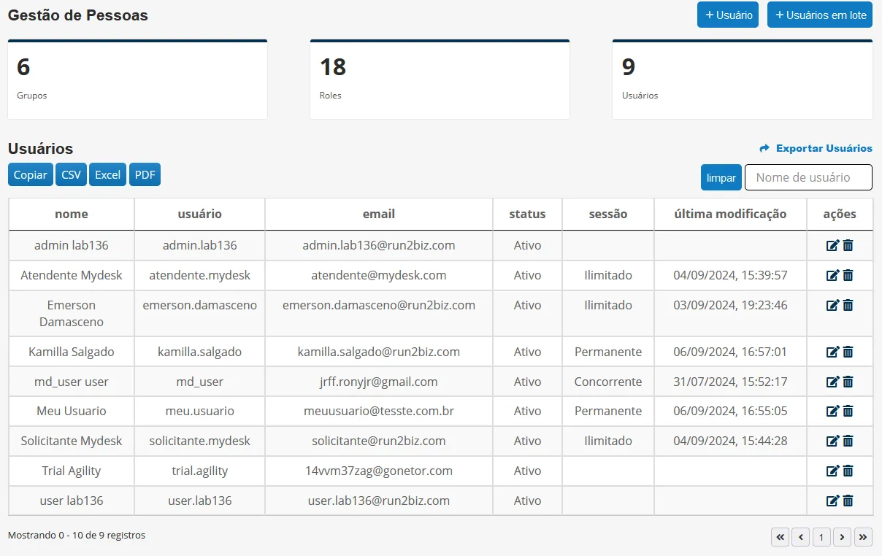Focus the Nome de usuário search field
Image resolution: width=882 pixels, height=556 pixels.
click(808, 177)
